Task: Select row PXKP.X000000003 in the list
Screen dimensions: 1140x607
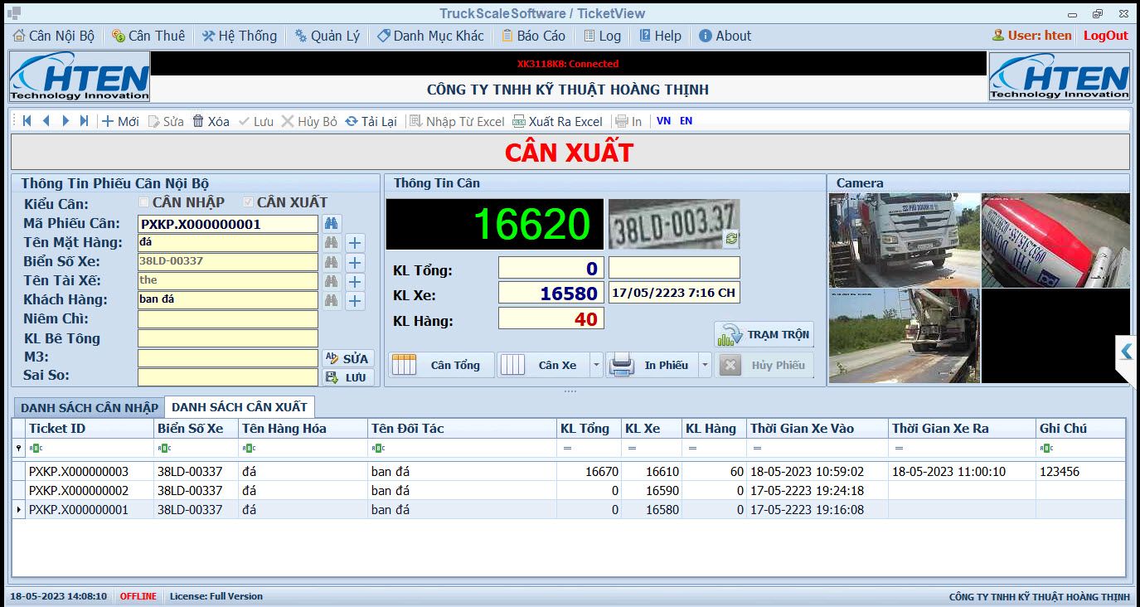Action: tap(569, 472)
